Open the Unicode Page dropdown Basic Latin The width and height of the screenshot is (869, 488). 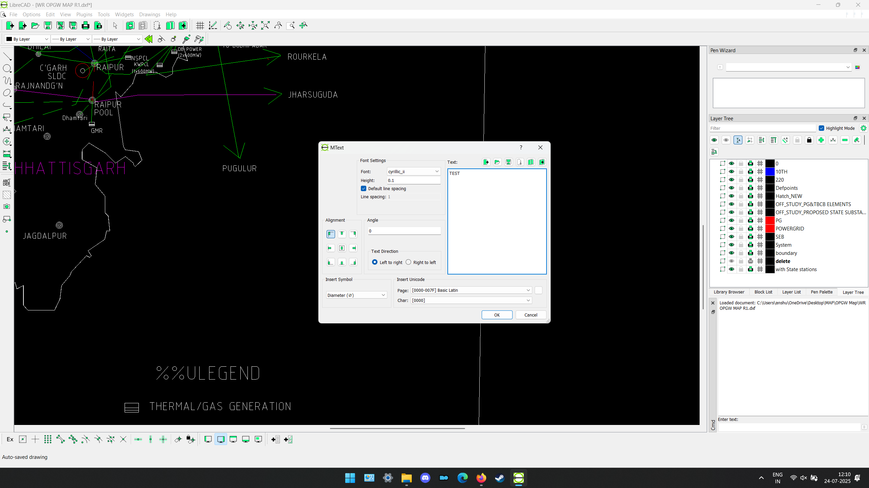(471, 290)
